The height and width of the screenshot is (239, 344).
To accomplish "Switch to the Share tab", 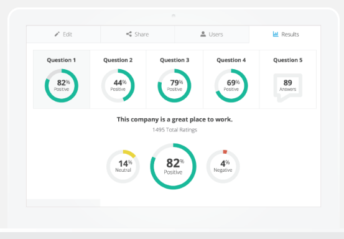I will coord(137,34).
